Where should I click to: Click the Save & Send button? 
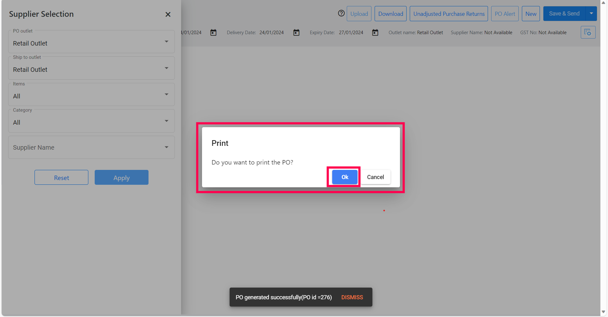point(564,14)
